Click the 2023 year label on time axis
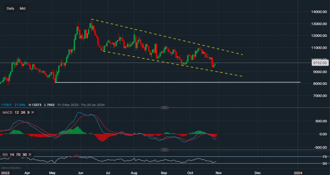330x175 pixels. click(5, 172)
